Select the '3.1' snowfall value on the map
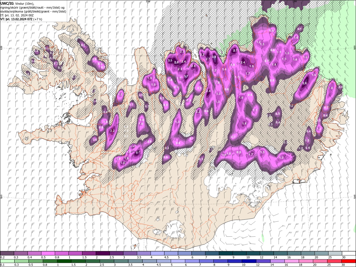Viewport: 356px width, 267px height. pyautogui.click(x=170, y=60)
